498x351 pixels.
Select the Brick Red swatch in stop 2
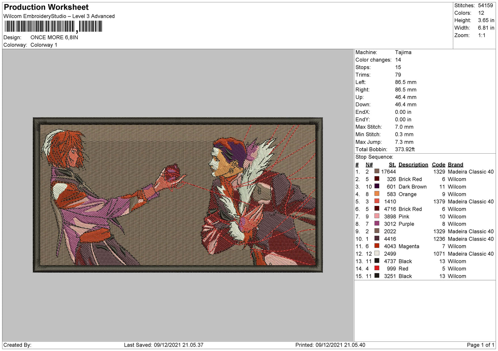377,179
